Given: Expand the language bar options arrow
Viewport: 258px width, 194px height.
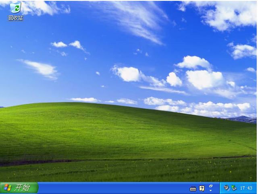Looking at the screenshot, I should [x=210, y=190].
